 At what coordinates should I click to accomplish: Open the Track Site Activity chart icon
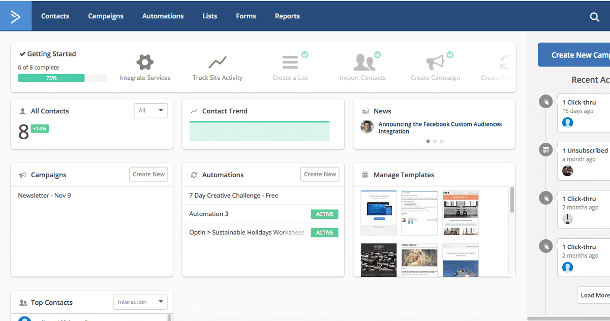click(218, 62)
